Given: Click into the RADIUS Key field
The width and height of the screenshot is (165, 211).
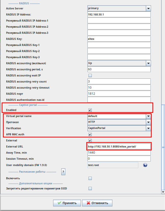Looking at the screenshot, I should pos(119,39).
